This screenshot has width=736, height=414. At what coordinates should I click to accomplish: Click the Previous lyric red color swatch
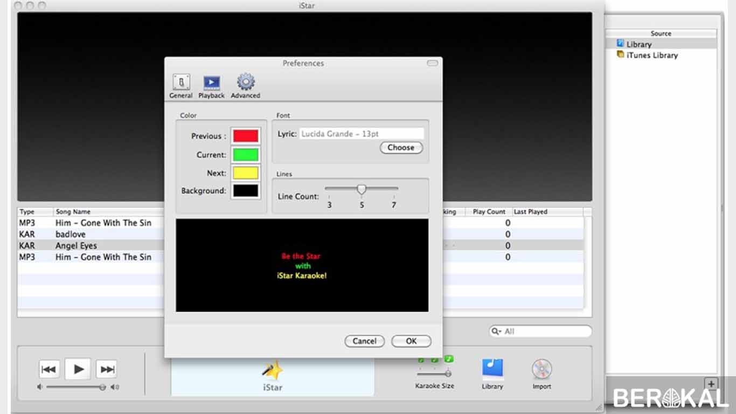pyautogui.click(x=246, y=136)
